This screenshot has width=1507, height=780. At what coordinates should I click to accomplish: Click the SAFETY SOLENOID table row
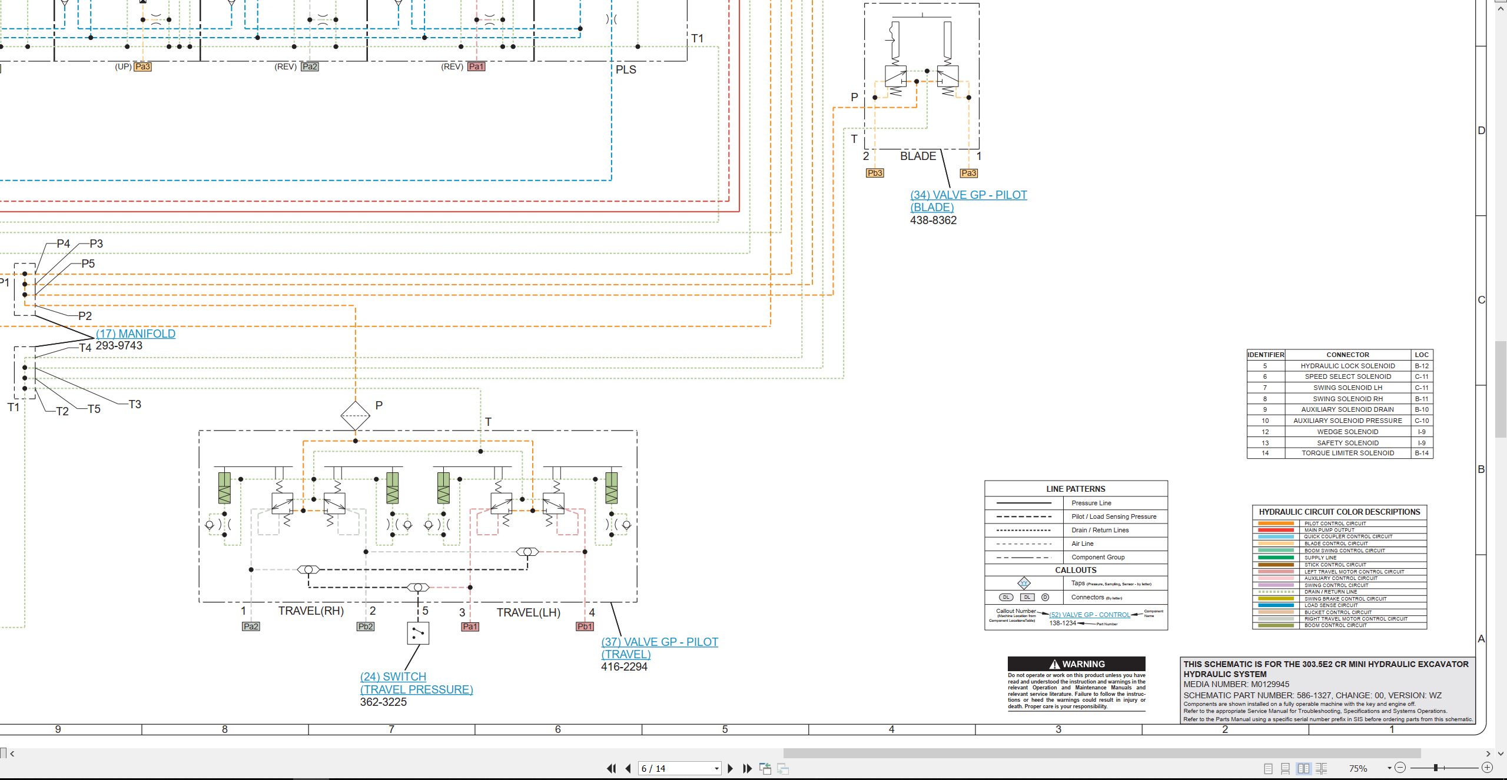(1340, 443)
